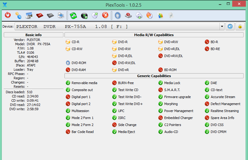The width and height of the screenshot is (248, 160).
Task: Click the disc with download arrow icon
Action: click(139, 15)
